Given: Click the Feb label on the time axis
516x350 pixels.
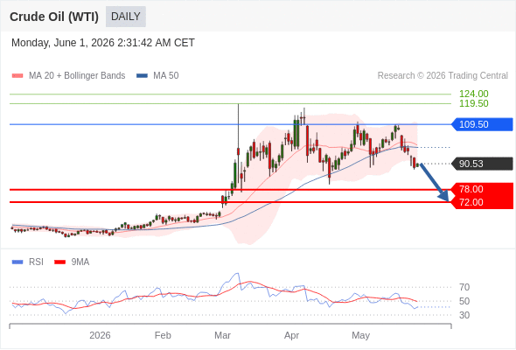Looking at the screenshot, I should (x=163, y=335).
